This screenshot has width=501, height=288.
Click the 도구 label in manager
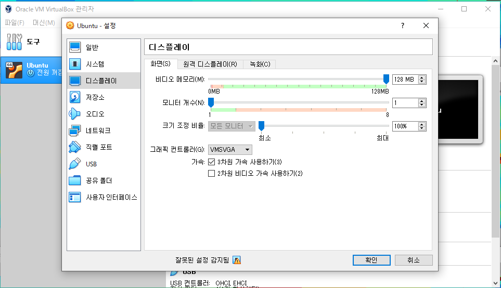pos(33,42)
